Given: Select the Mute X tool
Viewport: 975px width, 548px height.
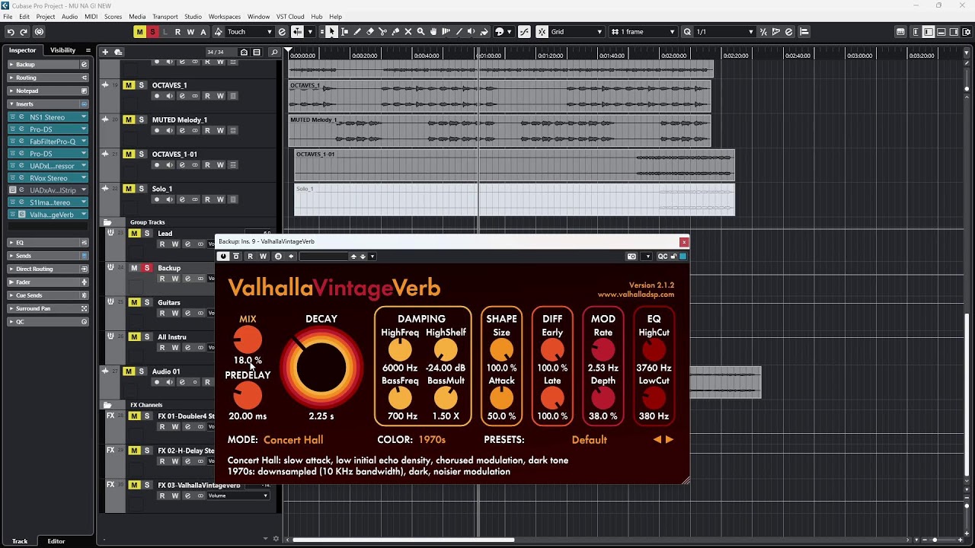Looking at the screenshot, I should 408,32.
